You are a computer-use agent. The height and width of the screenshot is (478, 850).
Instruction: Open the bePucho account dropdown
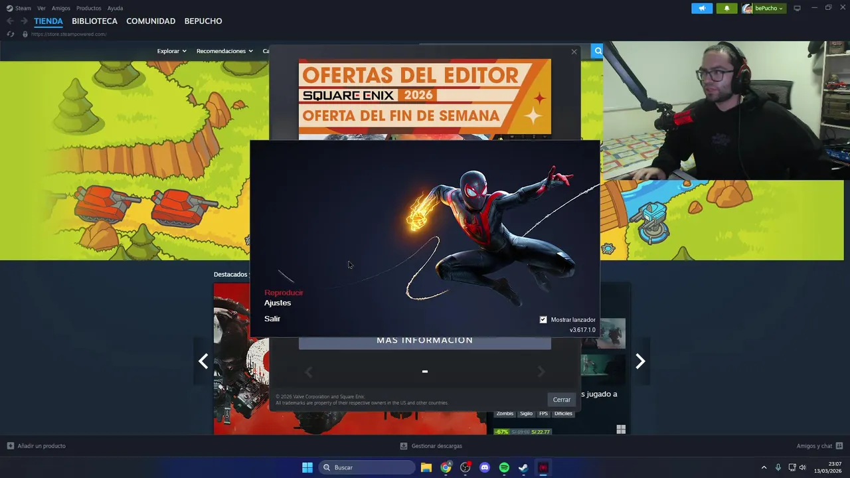coord(763,8)
